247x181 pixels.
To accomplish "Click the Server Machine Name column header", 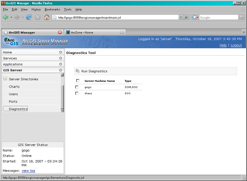I will click(x=100, y=81).
